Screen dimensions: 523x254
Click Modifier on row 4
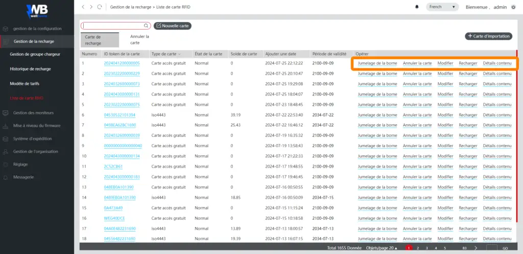(445, 94)
